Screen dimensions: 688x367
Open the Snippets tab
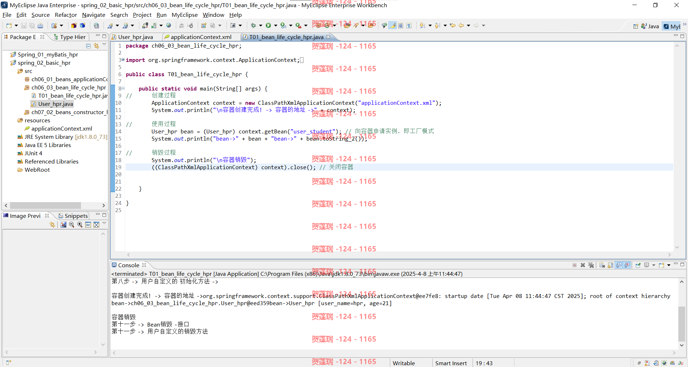[x=73, y=216]
